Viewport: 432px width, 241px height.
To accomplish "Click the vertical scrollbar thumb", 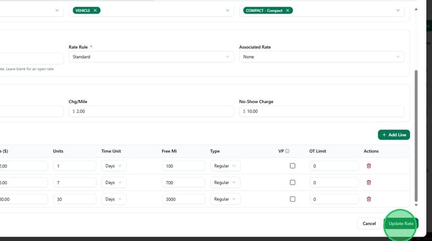I will pyautogui.click(x=416, y=135).
